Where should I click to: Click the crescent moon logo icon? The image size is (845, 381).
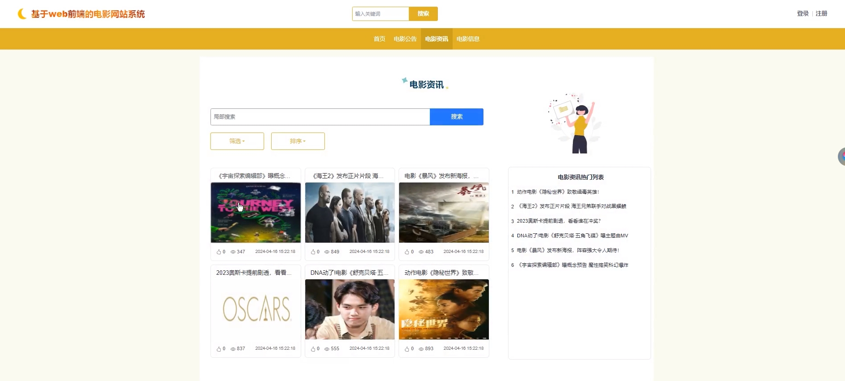click(x=22, y=14)
